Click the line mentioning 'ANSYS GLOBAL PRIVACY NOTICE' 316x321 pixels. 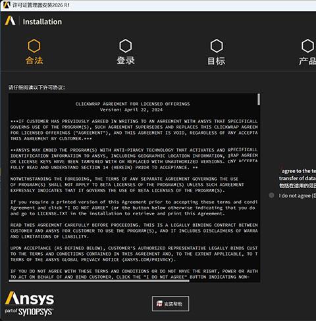[x=93, y=260]
